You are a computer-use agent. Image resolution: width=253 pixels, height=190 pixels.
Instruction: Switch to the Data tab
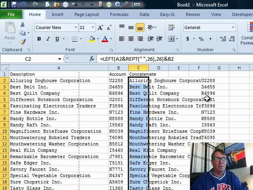point(144,14)
